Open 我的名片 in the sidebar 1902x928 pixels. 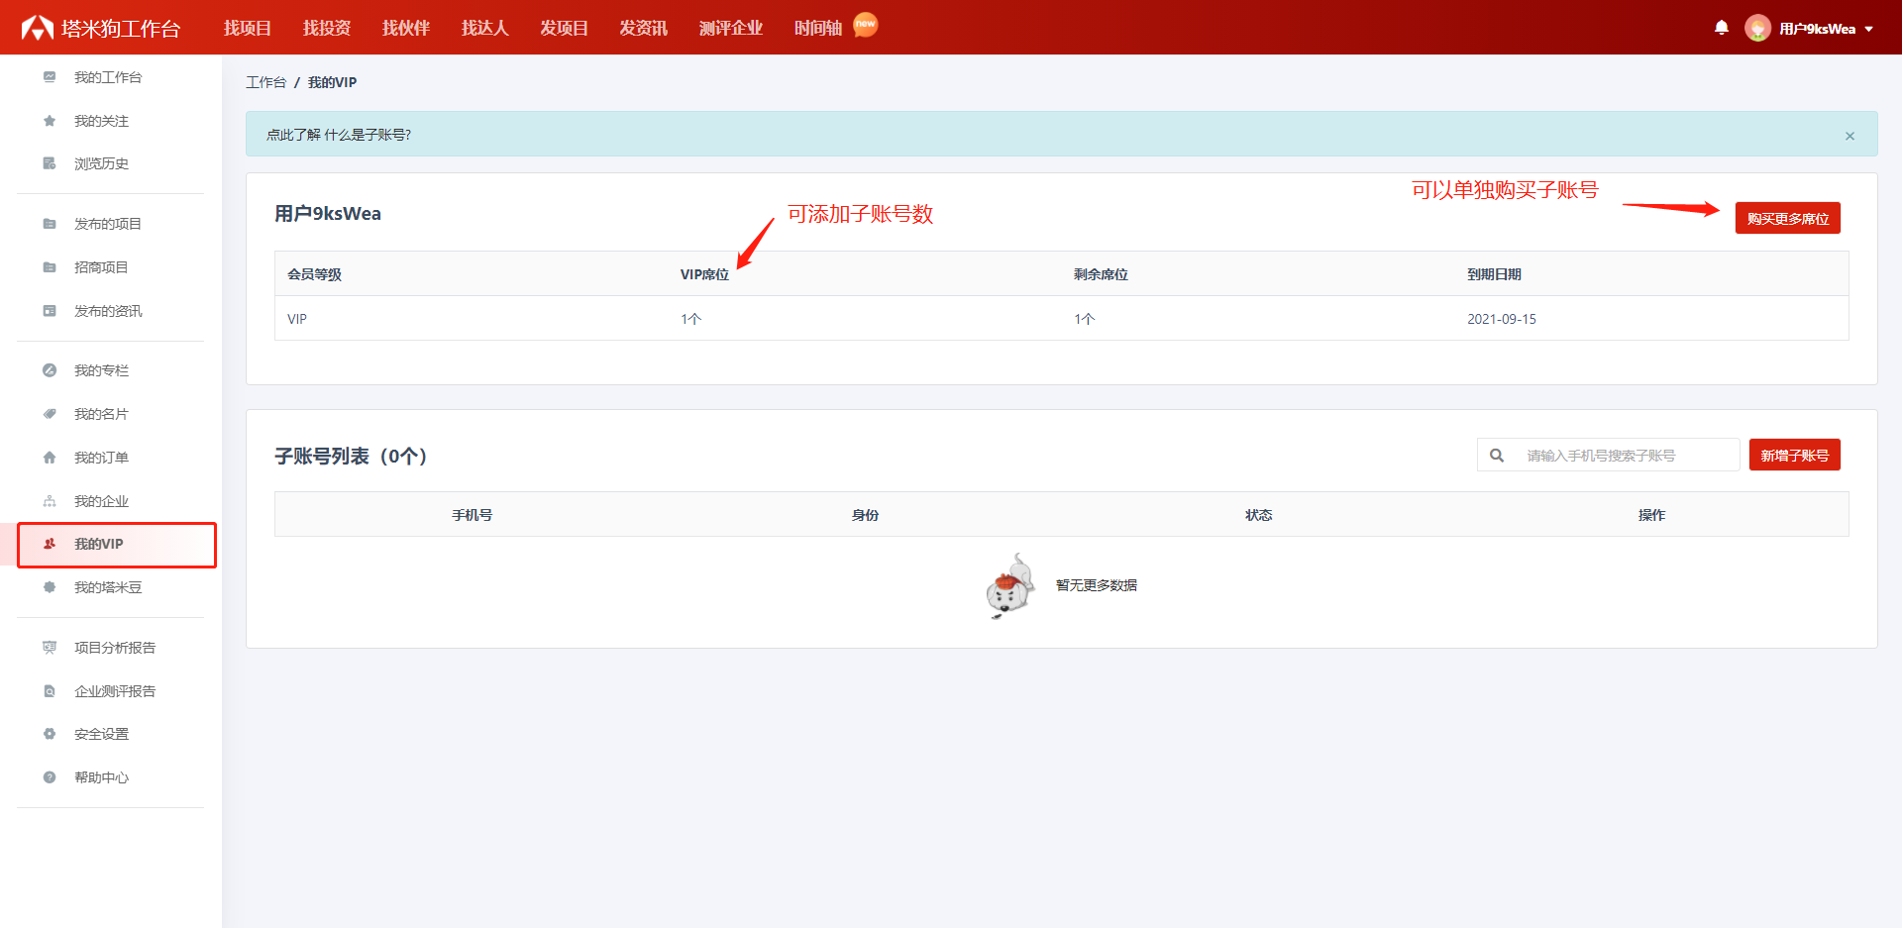[x=101, y=414]
